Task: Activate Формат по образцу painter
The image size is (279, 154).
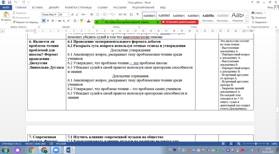Action: click(25, 22)
